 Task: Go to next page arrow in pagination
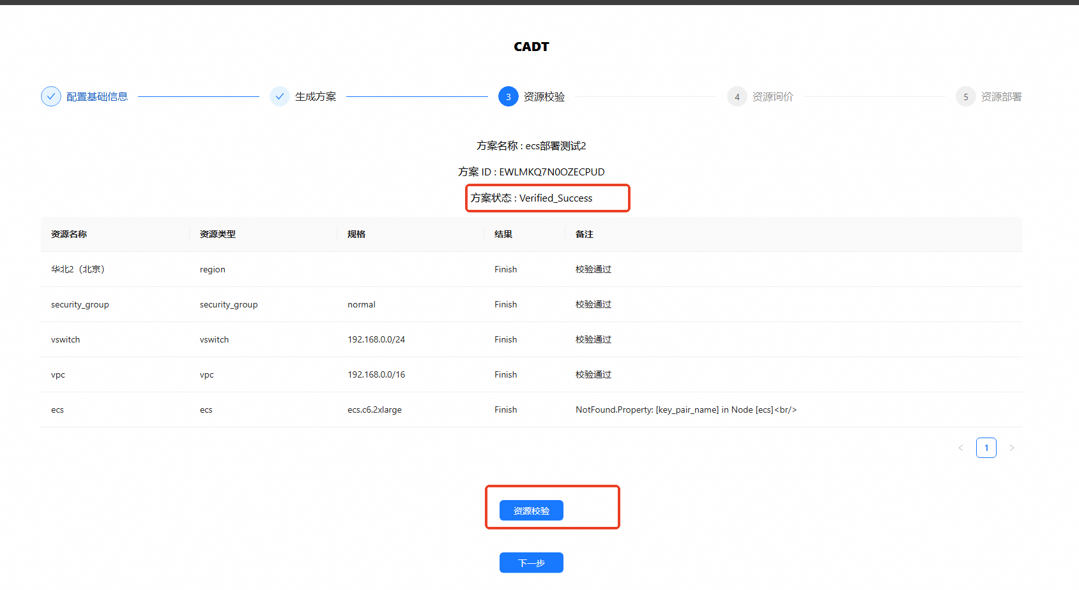(1012, 448)
